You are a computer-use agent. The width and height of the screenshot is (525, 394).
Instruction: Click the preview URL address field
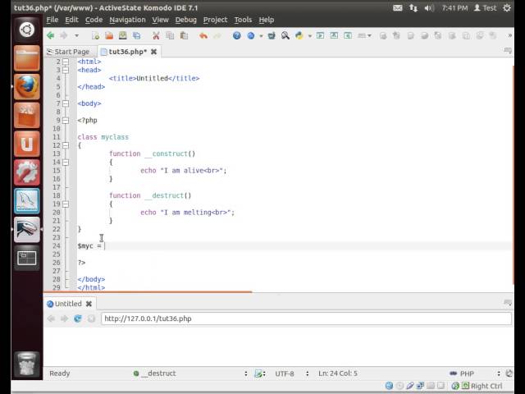coord(306,318)
